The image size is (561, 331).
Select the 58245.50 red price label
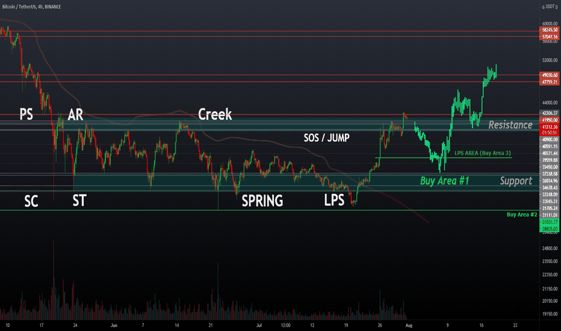pyautogui.click(x=550, y=30)
